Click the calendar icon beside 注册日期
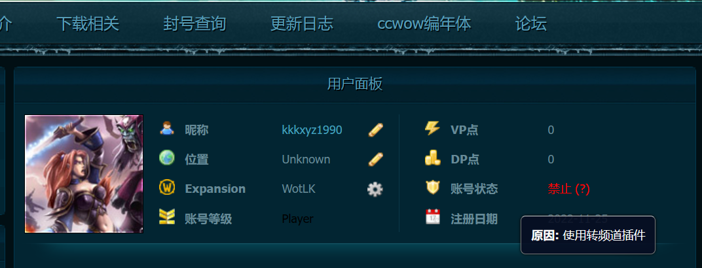The height and width of the screenshot is (268, 702). 432,216
